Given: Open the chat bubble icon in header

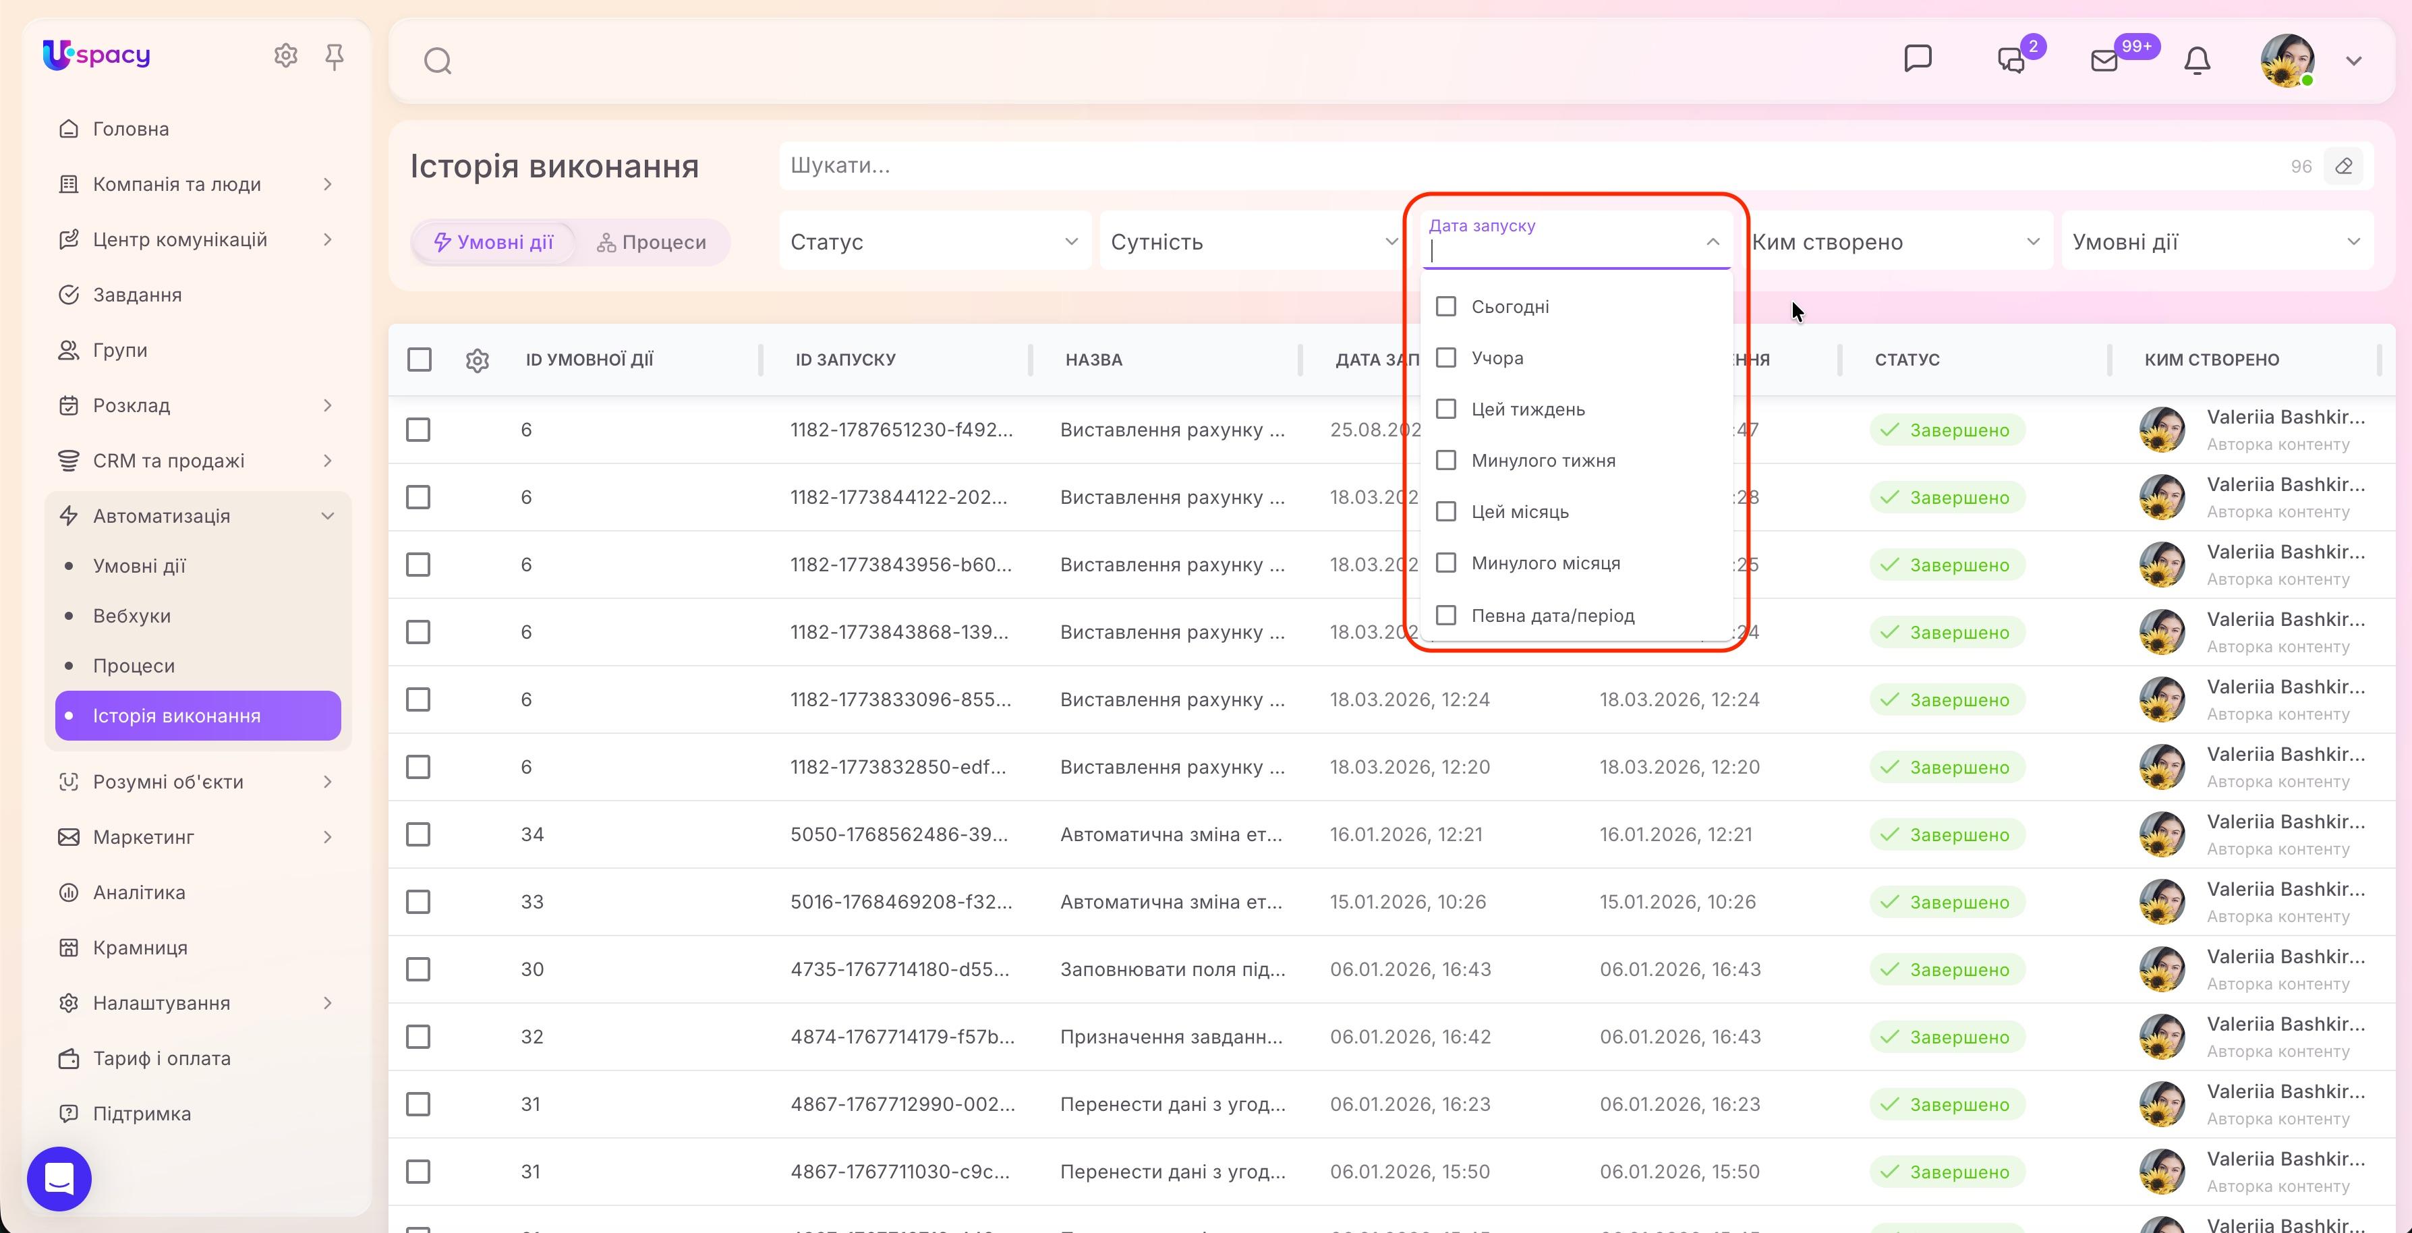Looking at the screenshot, I should click(x=1918, y=59).
